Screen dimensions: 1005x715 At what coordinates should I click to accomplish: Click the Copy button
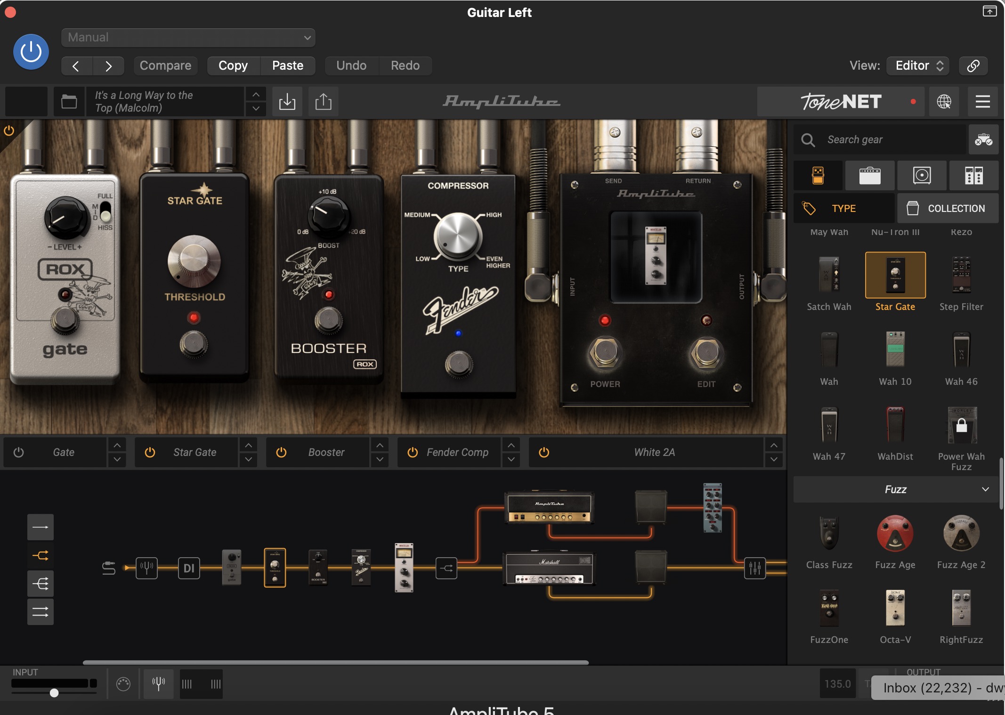pos(233,66)
